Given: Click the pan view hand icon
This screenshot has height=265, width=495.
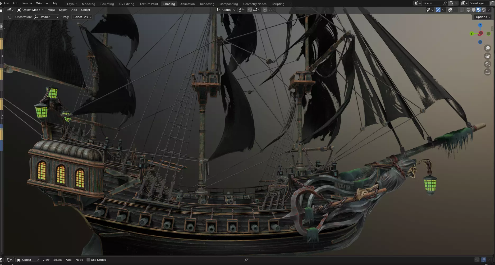Looking at the screenshot, I should tap(488, 56).
